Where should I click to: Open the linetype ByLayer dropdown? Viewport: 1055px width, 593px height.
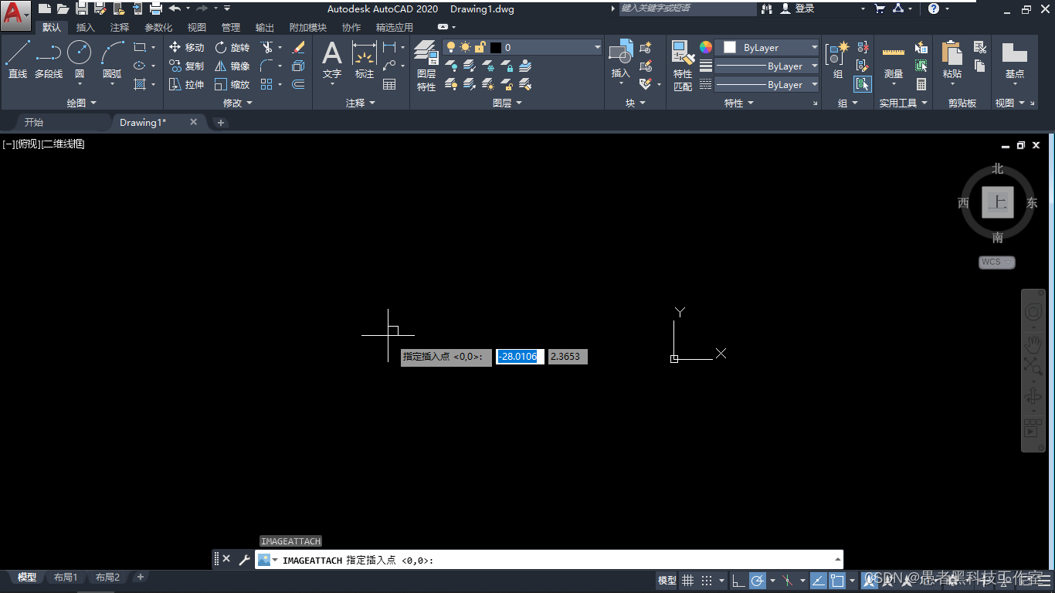(x=766, y=84)
